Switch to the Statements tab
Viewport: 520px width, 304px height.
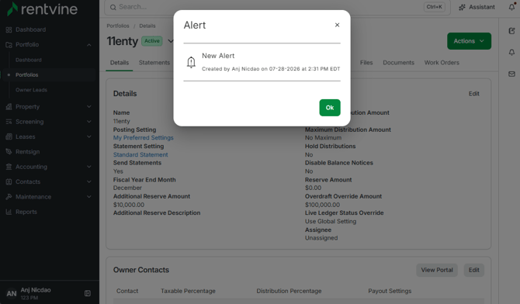154,63
